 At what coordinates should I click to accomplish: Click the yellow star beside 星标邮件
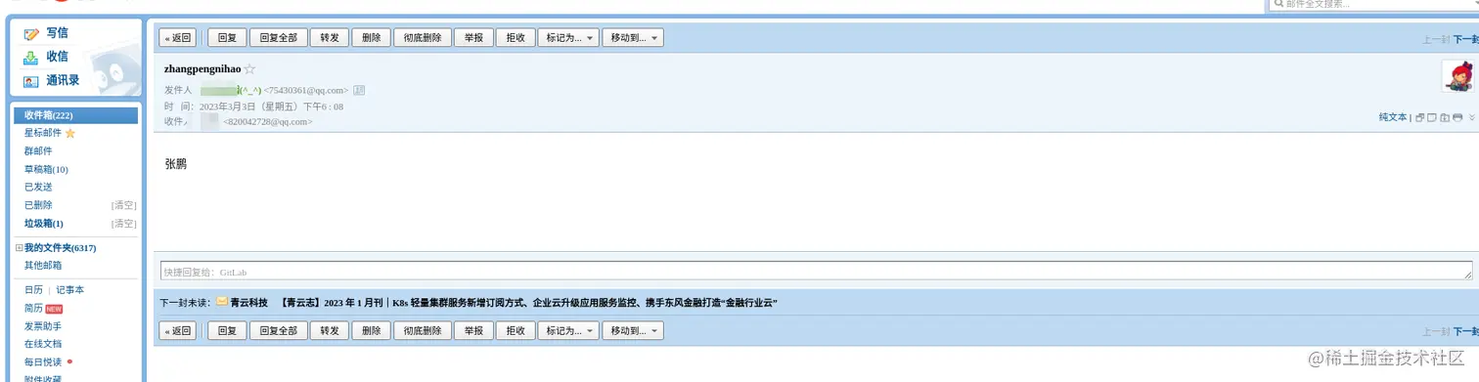[x=69, y=133]
